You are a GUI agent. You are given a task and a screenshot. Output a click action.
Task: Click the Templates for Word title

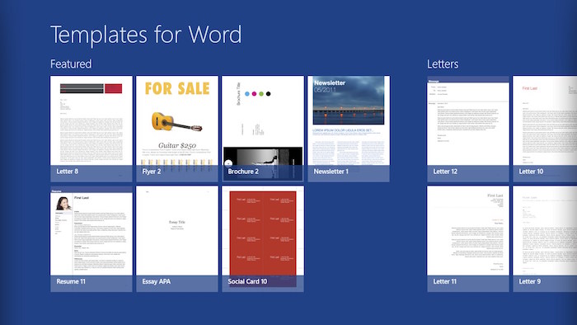point(146,35)
